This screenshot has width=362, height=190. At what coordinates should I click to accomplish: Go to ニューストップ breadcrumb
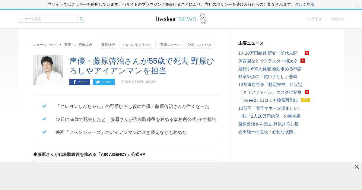(45, 45)
